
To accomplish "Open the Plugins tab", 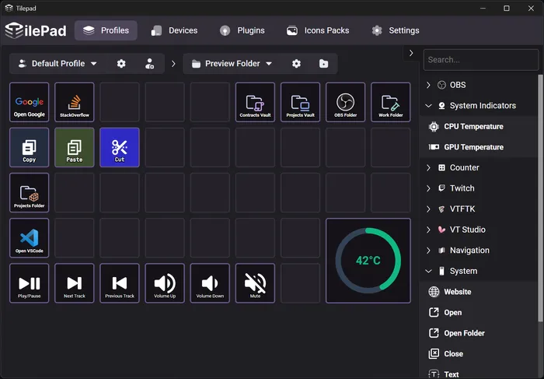I will click(x=242, y=30).
